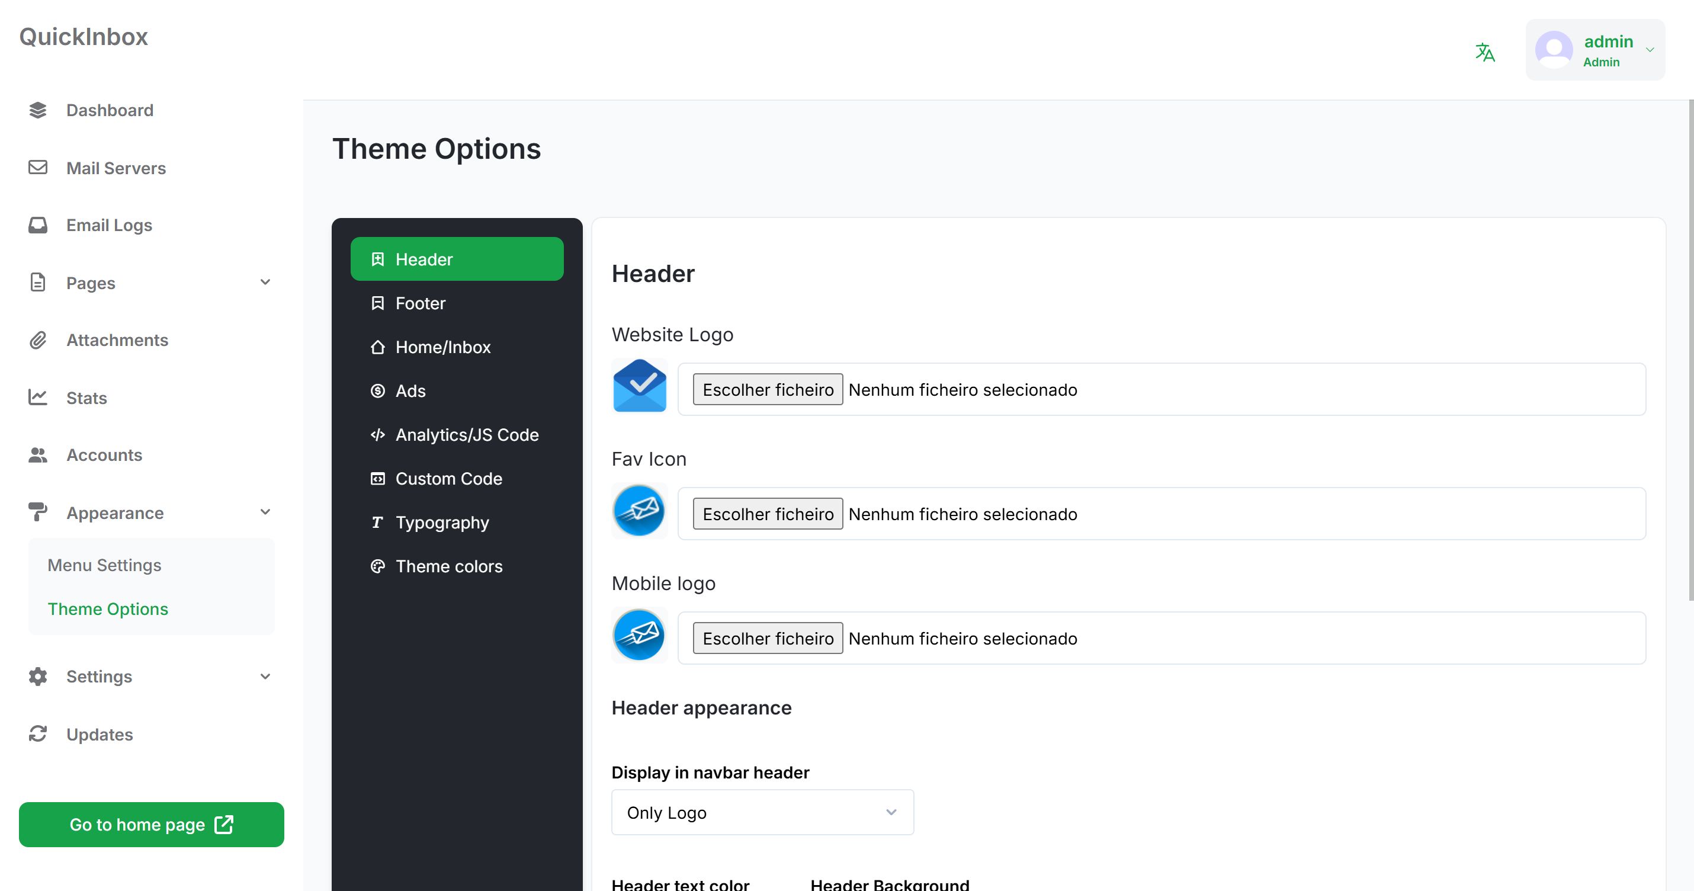Click the admin avatar image

click(x=1554, y=50)
